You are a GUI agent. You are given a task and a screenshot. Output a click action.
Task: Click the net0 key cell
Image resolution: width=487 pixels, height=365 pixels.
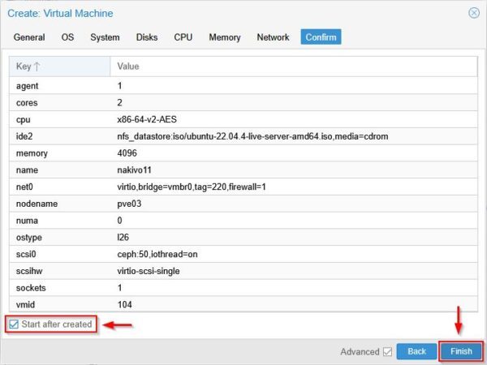tap(24, 187)
